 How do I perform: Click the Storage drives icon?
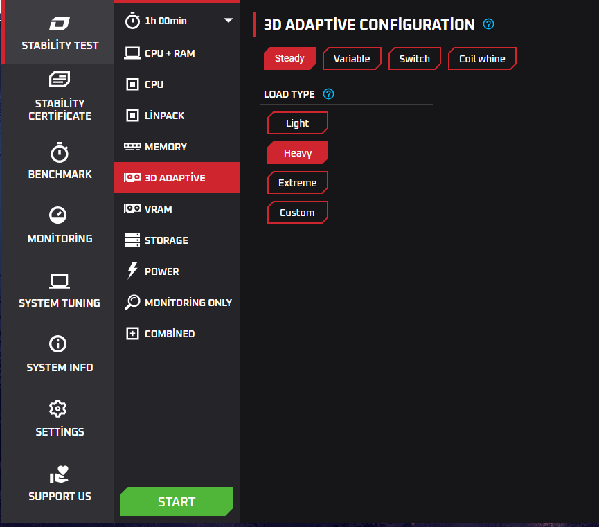[x=132, y=240]
